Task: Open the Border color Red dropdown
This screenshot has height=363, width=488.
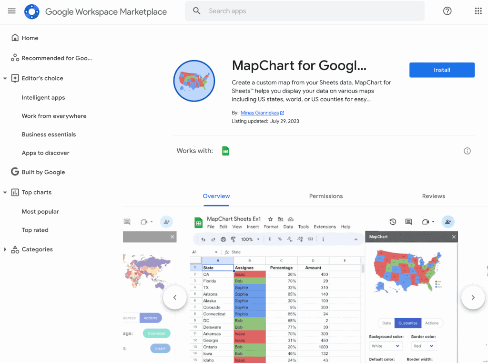Action: pos(424,346)
